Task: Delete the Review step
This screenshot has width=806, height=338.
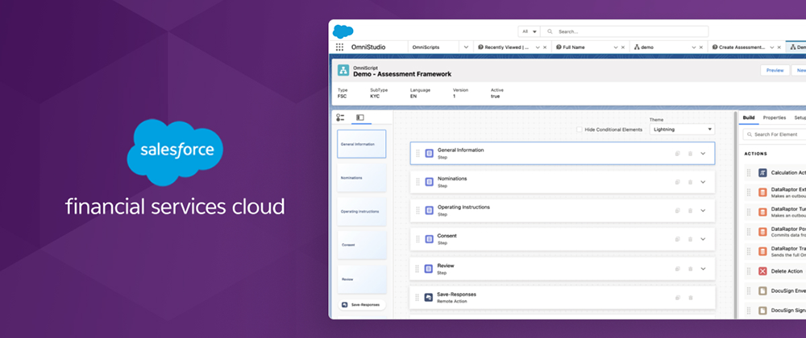Action: [x=691, y=269]
